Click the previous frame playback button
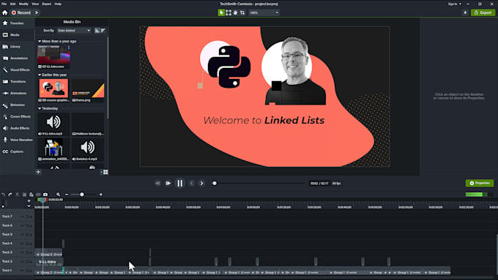Screen dimensions: 498x280 click(157, 183)
